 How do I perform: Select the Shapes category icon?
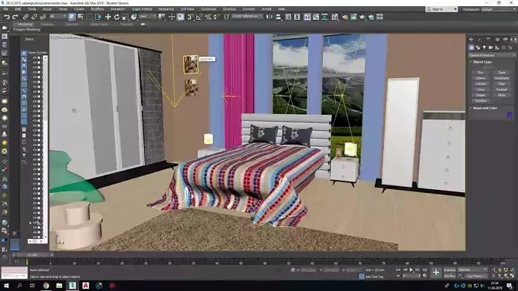[x=477, y=47]
